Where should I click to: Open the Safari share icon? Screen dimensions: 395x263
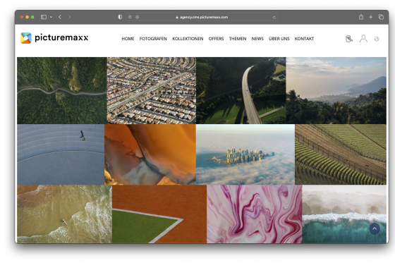[361, 17]
